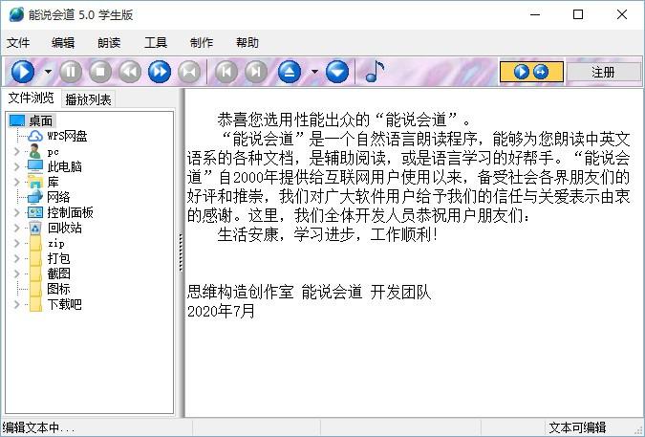Open the 文件 menu
This screenshot has height=437, width=645.
(18, 42)
